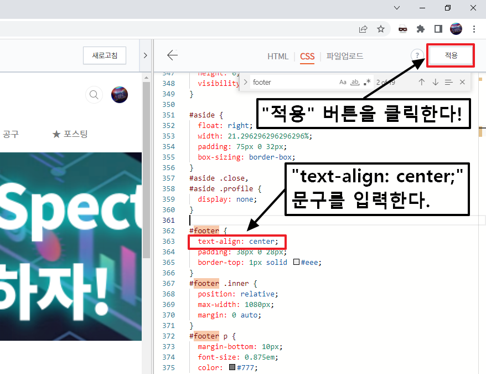The image size is (486, 374).
Task: Click the footer search input field
Action: click(293, 82)
